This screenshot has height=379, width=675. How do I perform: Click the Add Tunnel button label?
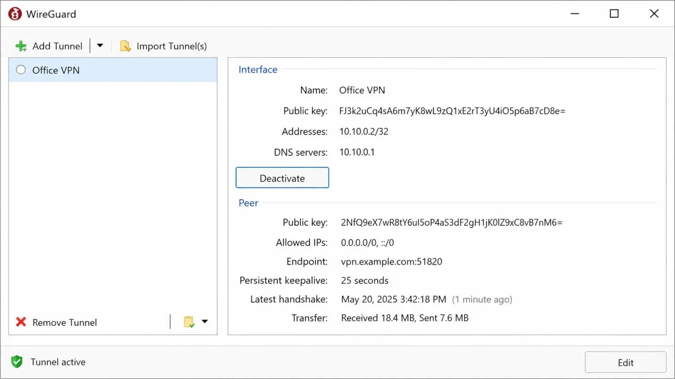pyautogui.click(x=57, y=46)
